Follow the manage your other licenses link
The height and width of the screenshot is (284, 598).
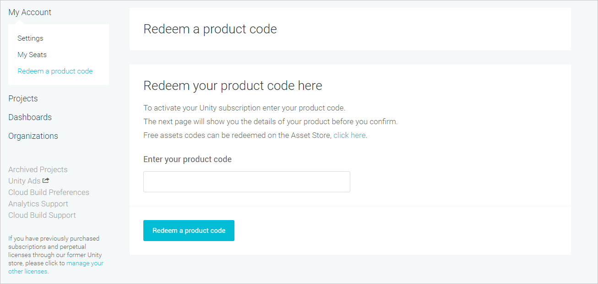85,263
